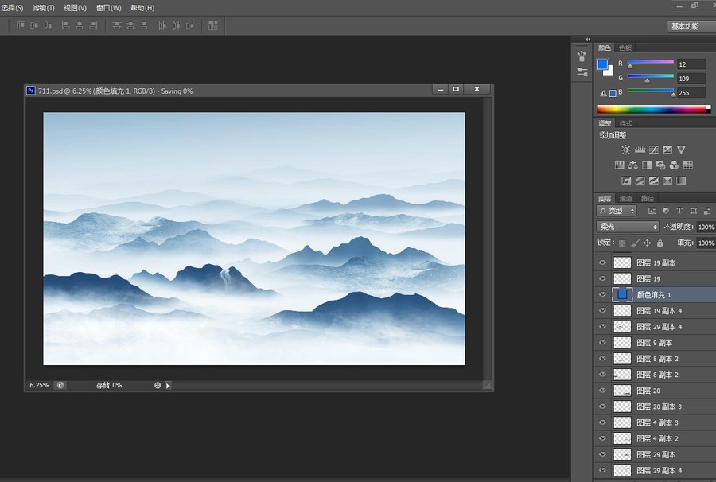Image resolution: width=716 pixels, height=482 pixels.
Task: Add an Exposure adjustment
Action: click(667, 150)
